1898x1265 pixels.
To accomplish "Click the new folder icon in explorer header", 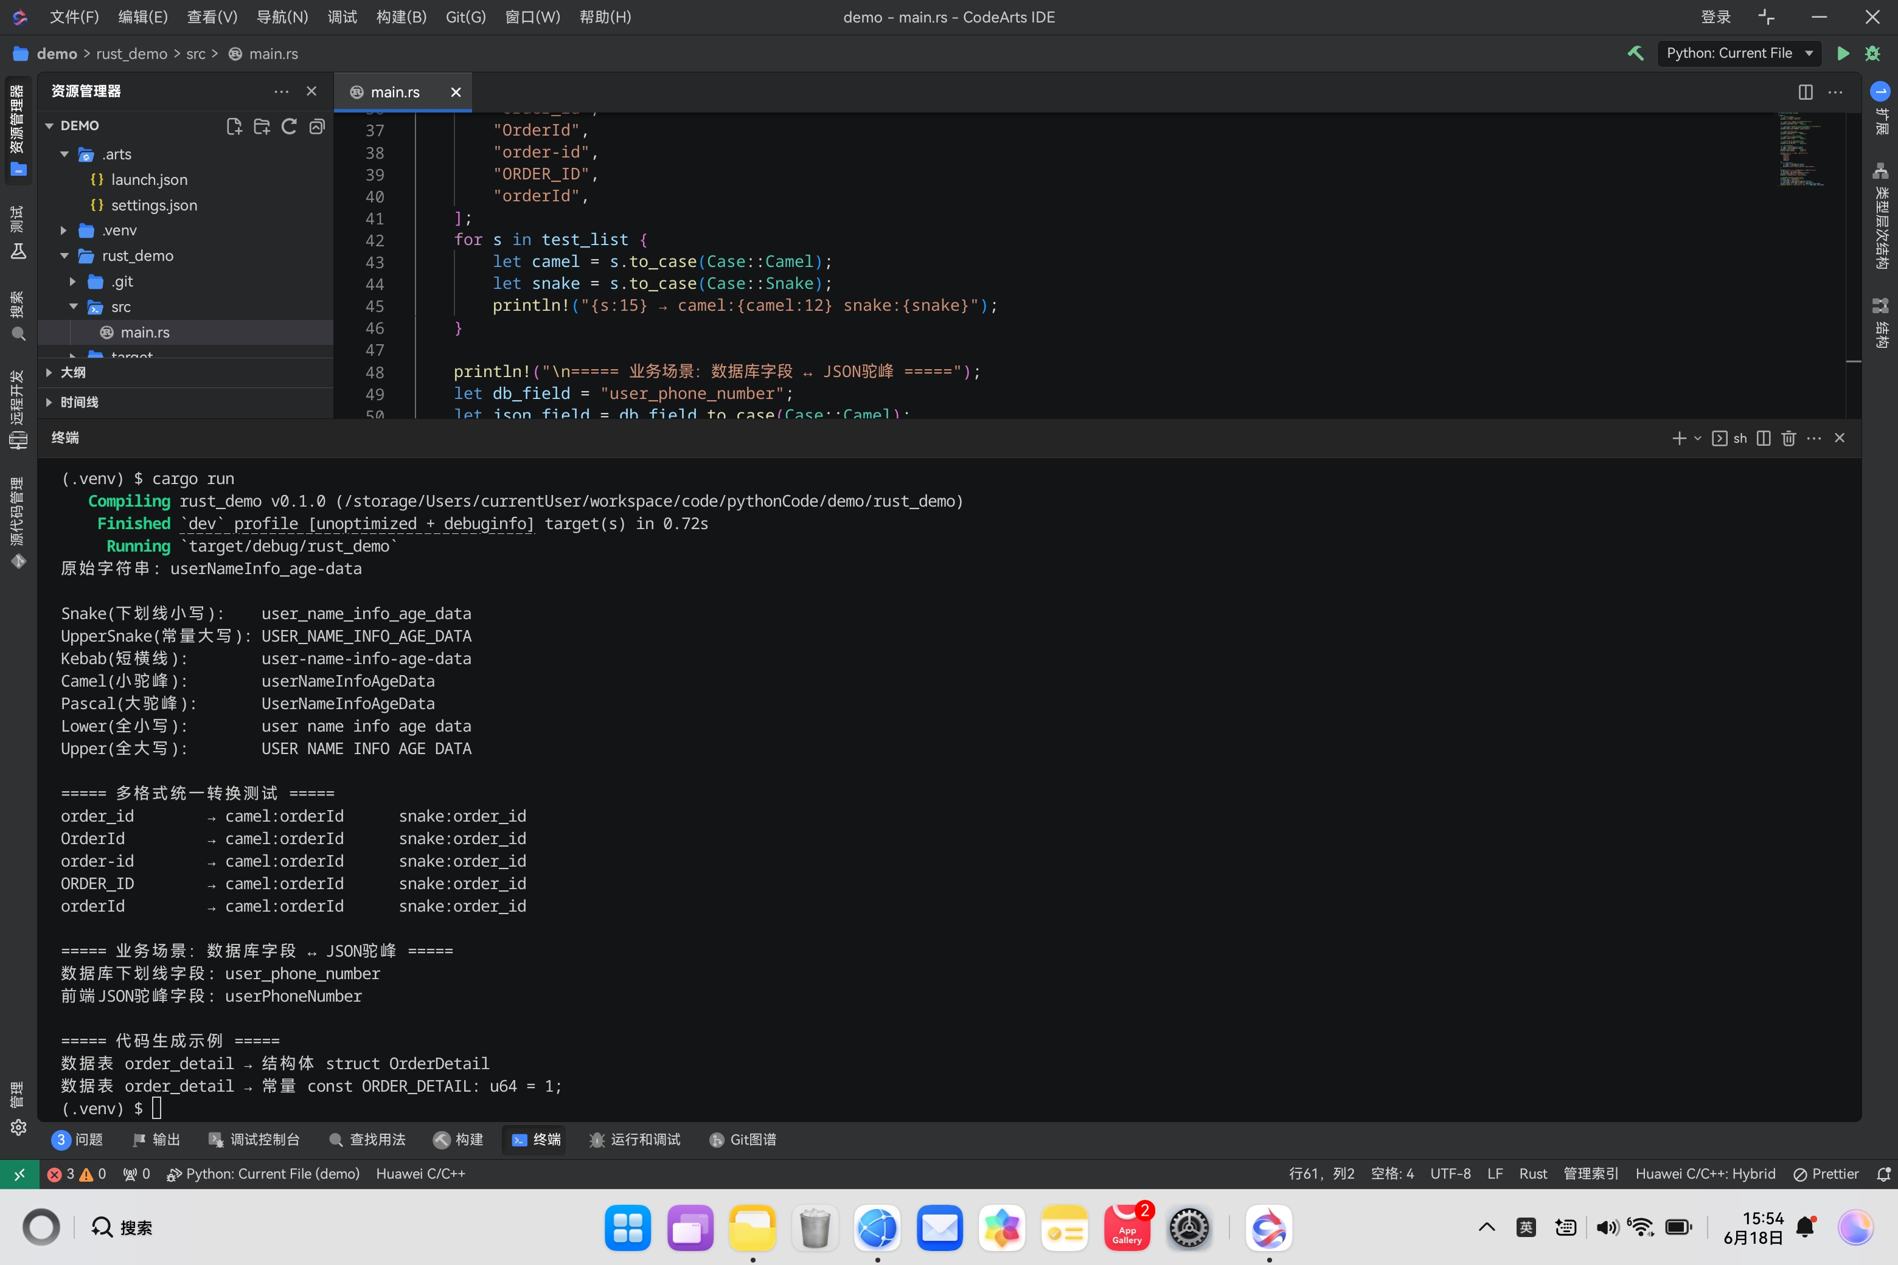I will [x=262, y=126].
